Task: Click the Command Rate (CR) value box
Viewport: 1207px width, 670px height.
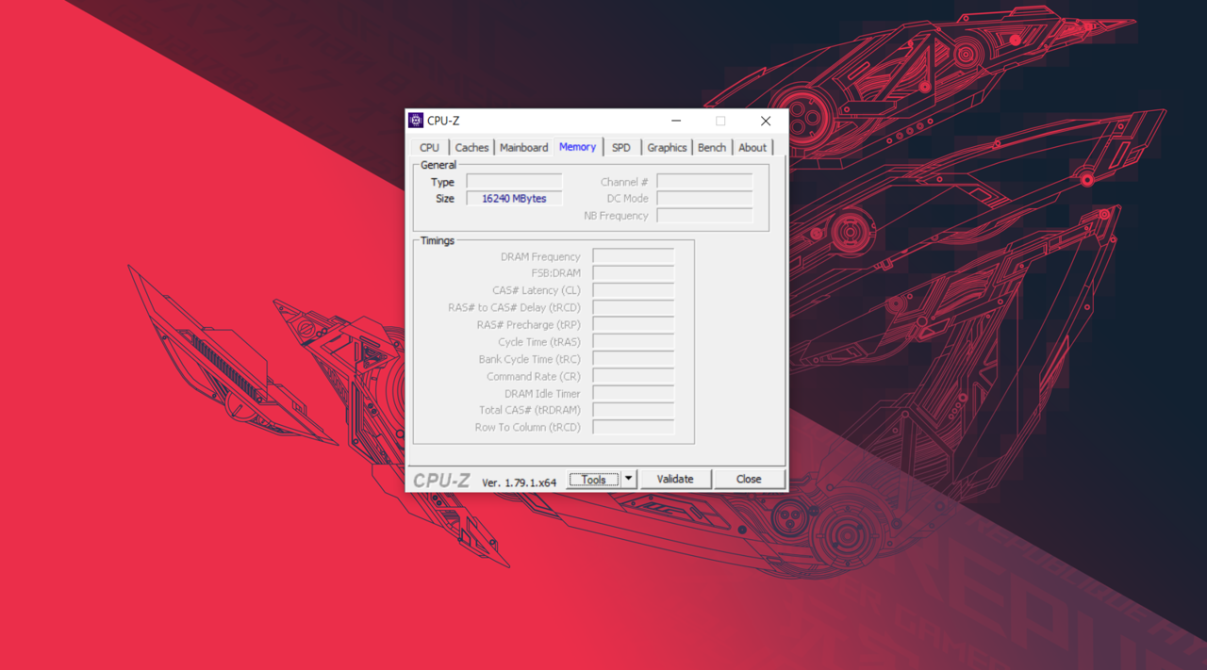Action: click(634, 376)
